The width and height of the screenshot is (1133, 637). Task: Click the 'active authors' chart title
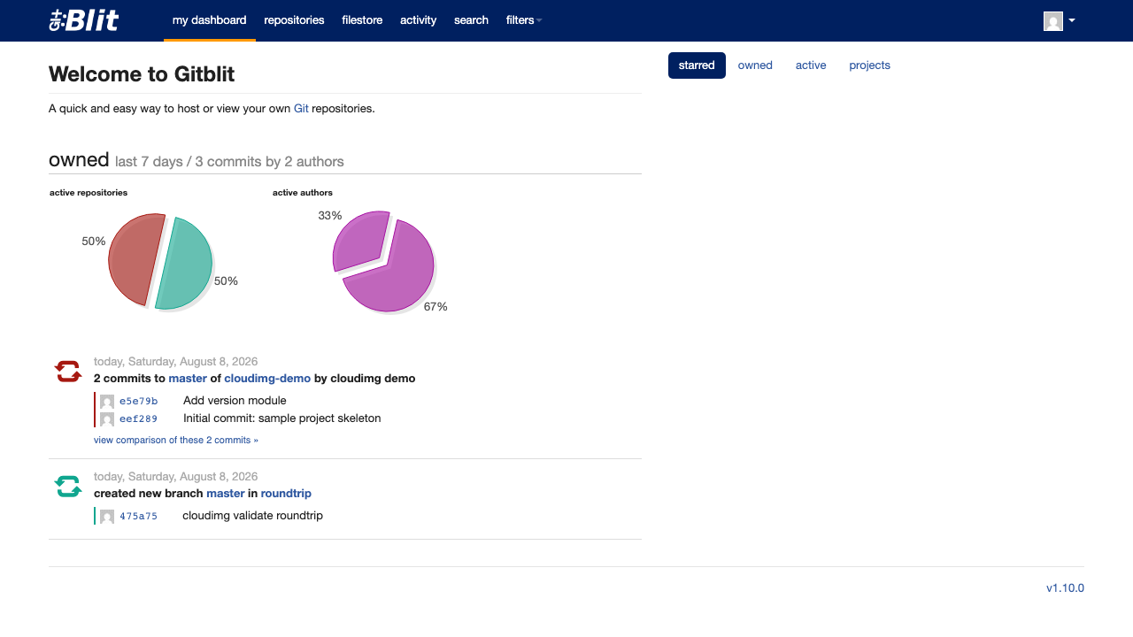(303, 193)
